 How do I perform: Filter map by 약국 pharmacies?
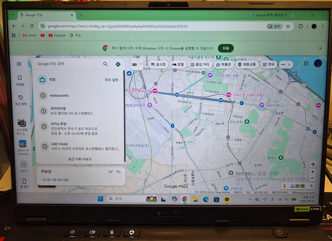(x=268, y=64)
